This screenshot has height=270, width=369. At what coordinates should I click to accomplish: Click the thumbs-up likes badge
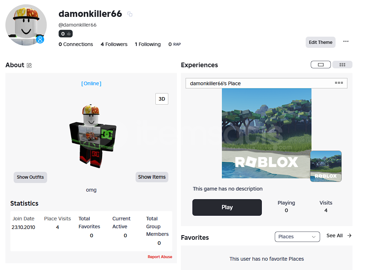(x=66, y=34)
